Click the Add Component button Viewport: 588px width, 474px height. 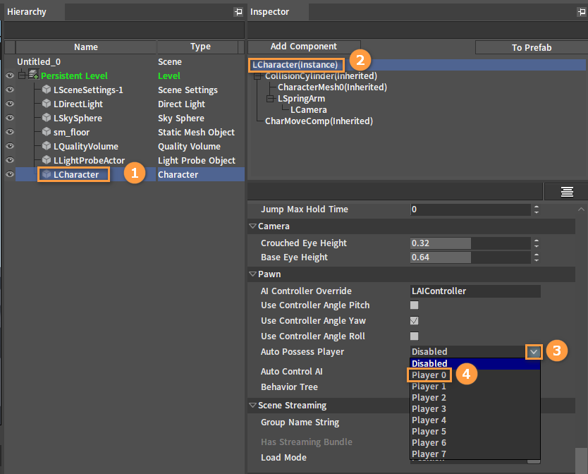click(x=304, y=47)
